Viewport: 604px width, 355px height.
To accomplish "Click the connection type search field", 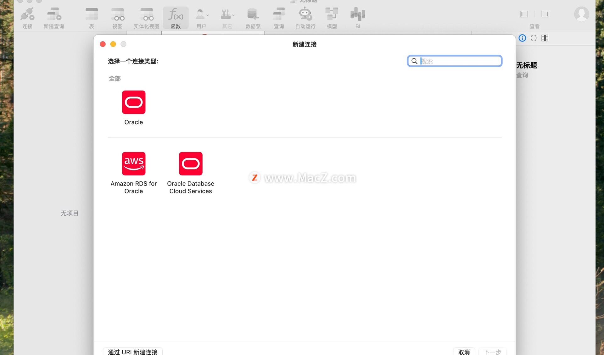I will pyautogui.click(x=455, y=61).
